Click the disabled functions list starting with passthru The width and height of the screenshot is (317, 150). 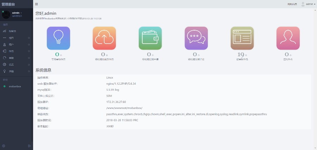[x=186, y=114]
